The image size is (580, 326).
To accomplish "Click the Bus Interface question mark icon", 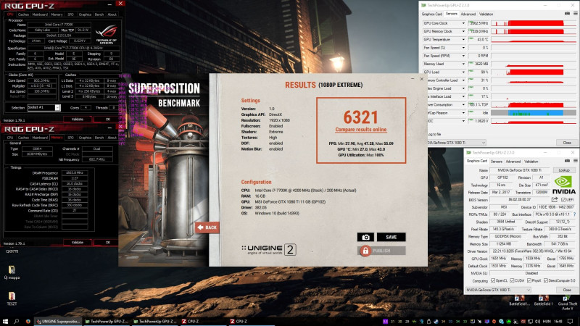I will pyautogui.click(x=574, y=214).
